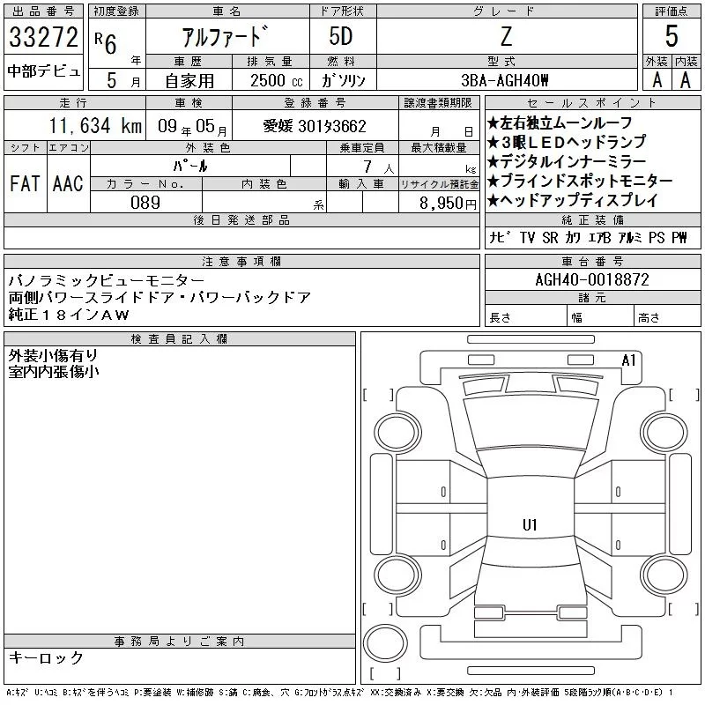Select the venue text 中部デビュ

point(43,71)
